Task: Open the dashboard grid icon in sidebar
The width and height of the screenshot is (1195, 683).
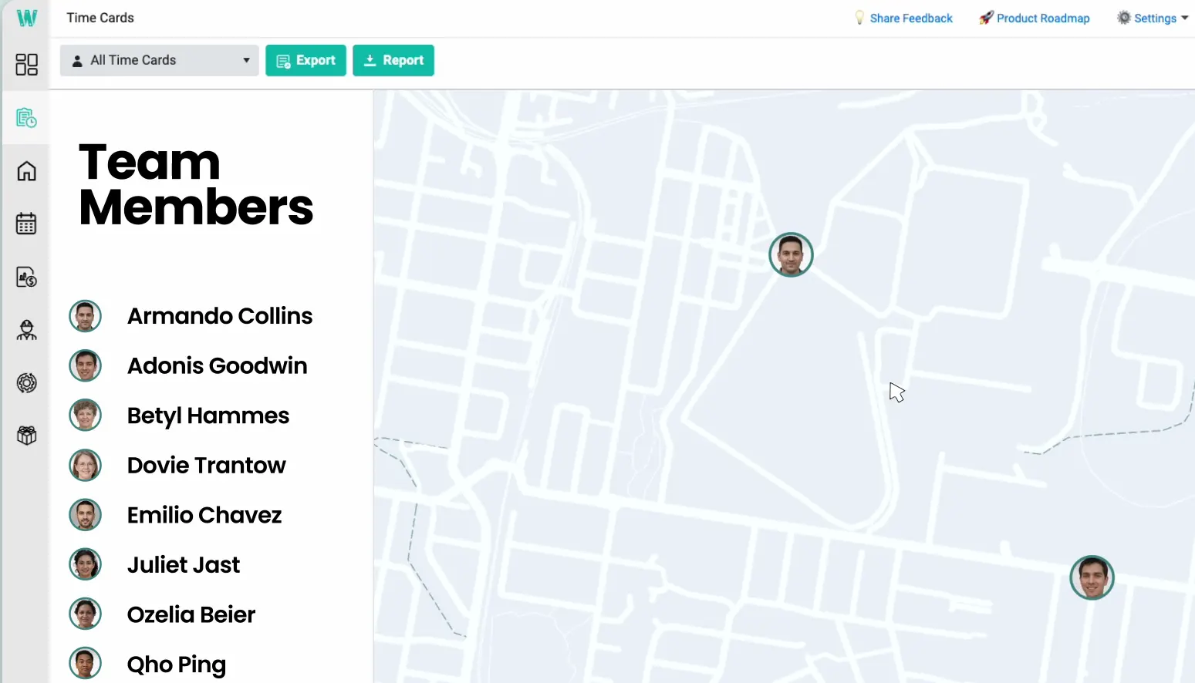Action: pos(26,64)
